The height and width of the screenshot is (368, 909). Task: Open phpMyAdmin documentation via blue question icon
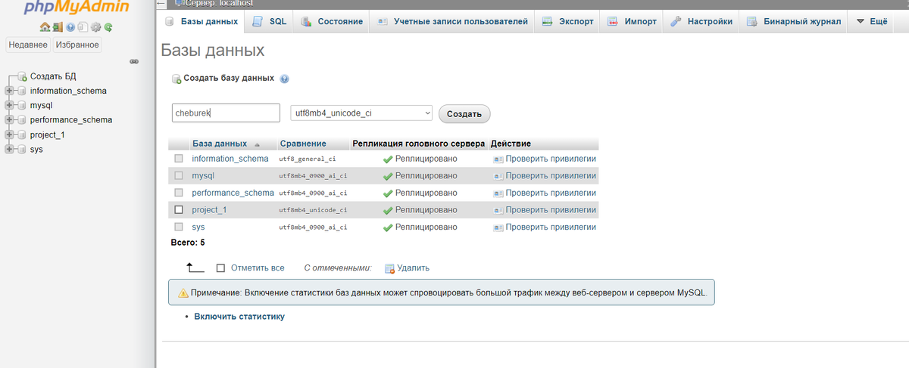(x=70, y=27)
